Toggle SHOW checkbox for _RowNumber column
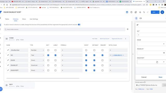 (x=86, y=50)
